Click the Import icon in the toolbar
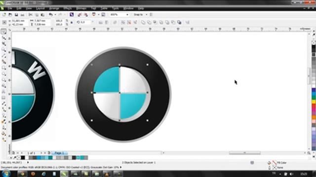The image size is (316, 177). 80,15
